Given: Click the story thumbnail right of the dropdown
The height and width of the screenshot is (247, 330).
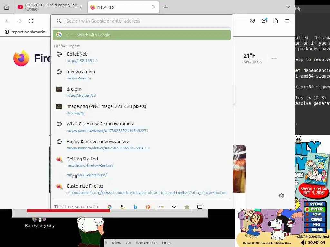Looking at the screenshot, I should [239, 169].
